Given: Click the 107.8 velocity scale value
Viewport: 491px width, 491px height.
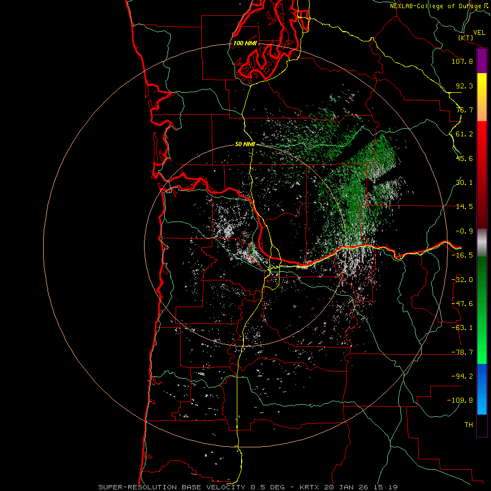Looking at the screenshot, I should tap(462, 61).
